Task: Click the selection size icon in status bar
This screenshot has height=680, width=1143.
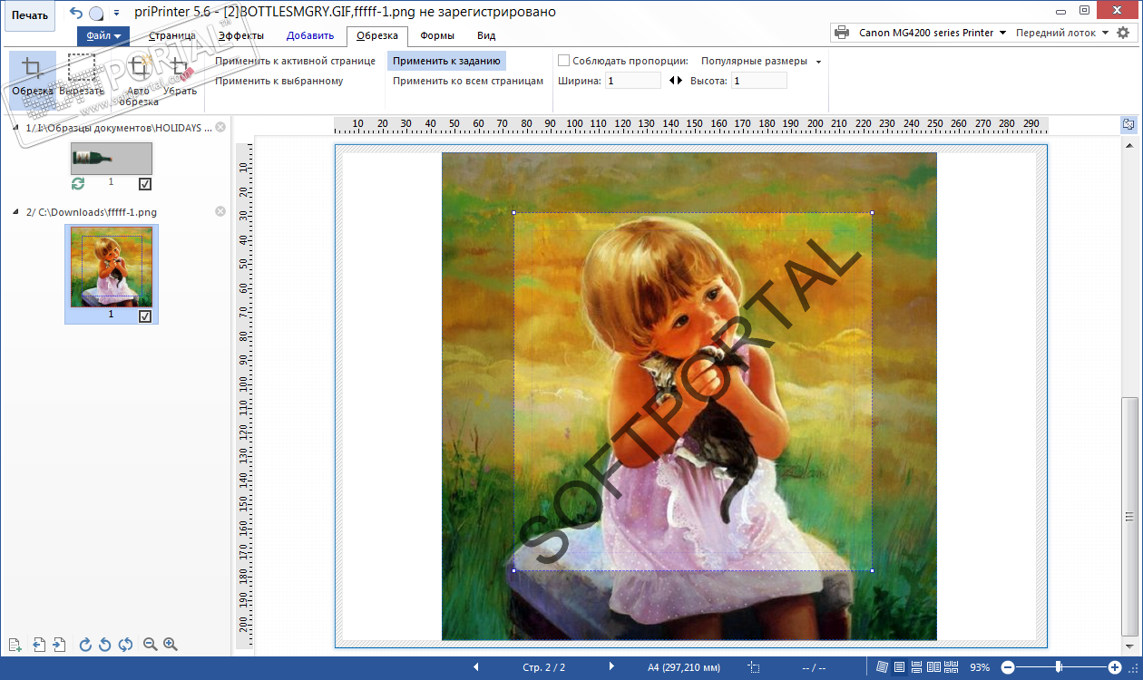Action: pyautogui.click(x=754, y=667)
